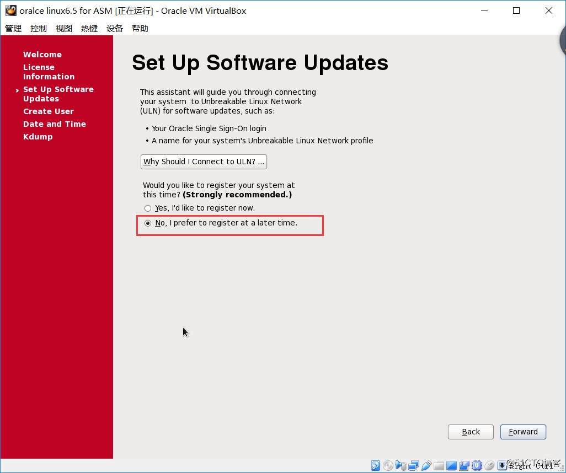The height and width of the screenshot is (473, 566).
Task: Close the VirtualBox window
Action: pyautogui.click(x=549, y=10)
